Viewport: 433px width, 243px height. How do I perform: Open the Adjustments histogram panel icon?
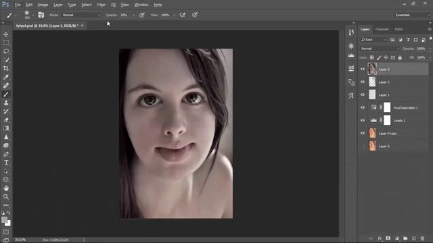tap(351, 55)
